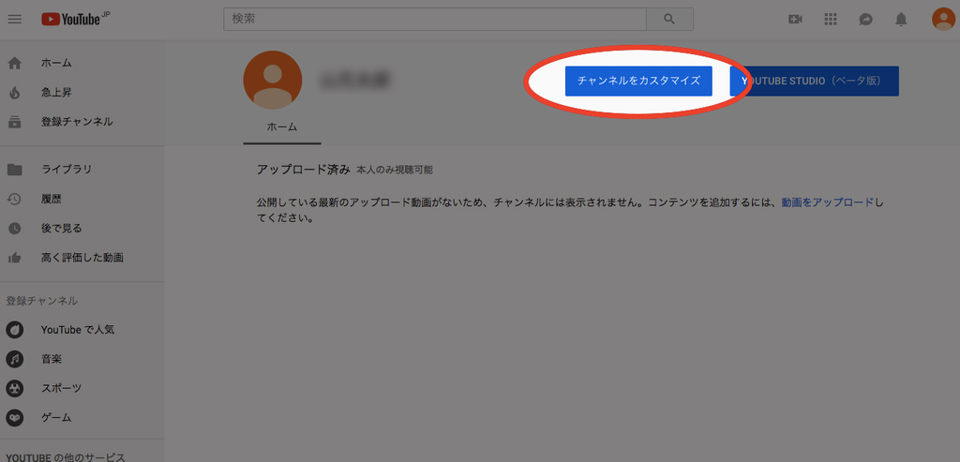Image resolution: width=960 pixels, height=462 pixels.
Task: Open the upload video camera icon
Action: pos(795,20)
